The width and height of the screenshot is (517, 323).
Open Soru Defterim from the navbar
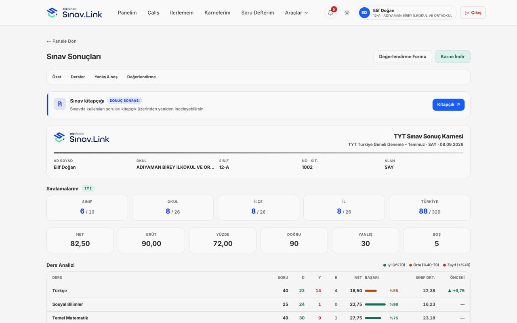258,13
